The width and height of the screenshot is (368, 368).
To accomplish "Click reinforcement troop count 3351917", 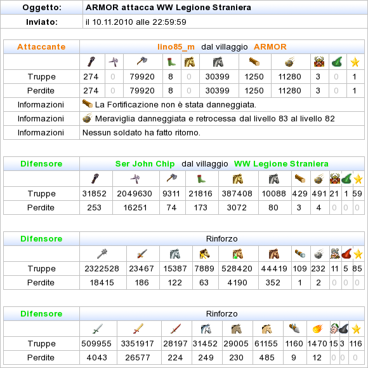I will (138, 344).
